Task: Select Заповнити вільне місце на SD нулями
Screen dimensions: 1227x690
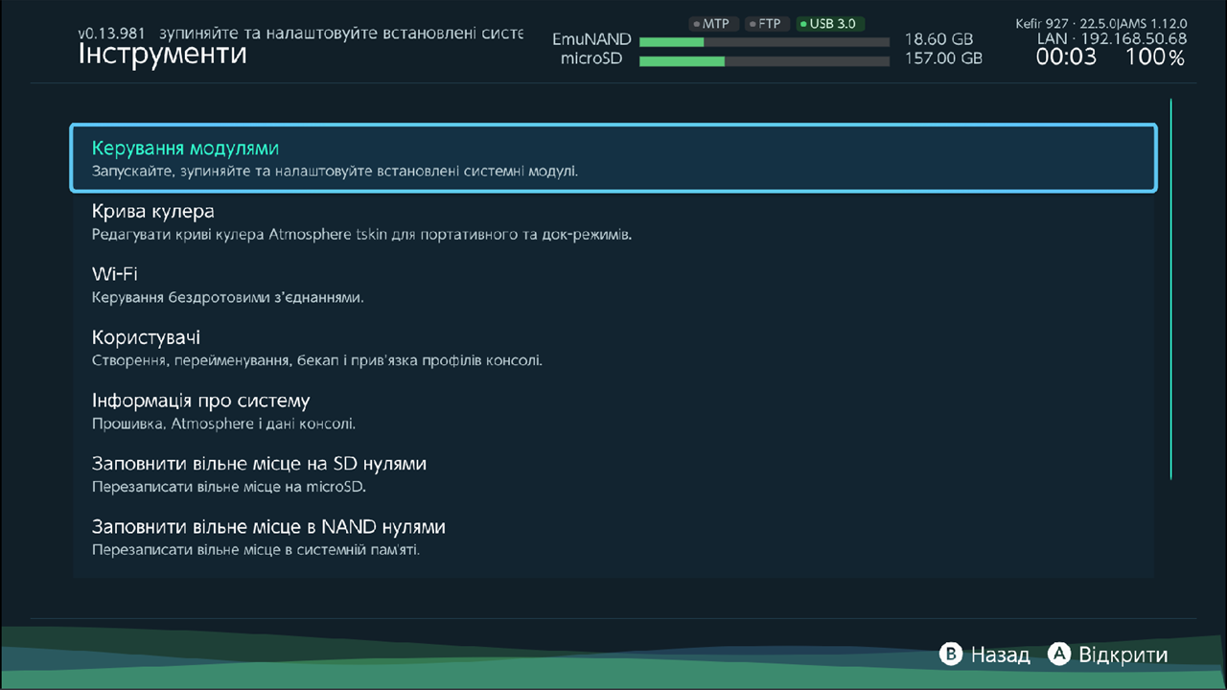Action: [x=613, y=474]
